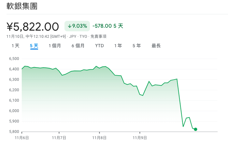Click the green current price dot on the chart
228x144 pixels.
coord(195,129)
